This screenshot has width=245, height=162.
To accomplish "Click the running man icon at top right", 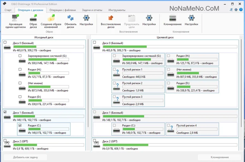I will tap(231, 10).
